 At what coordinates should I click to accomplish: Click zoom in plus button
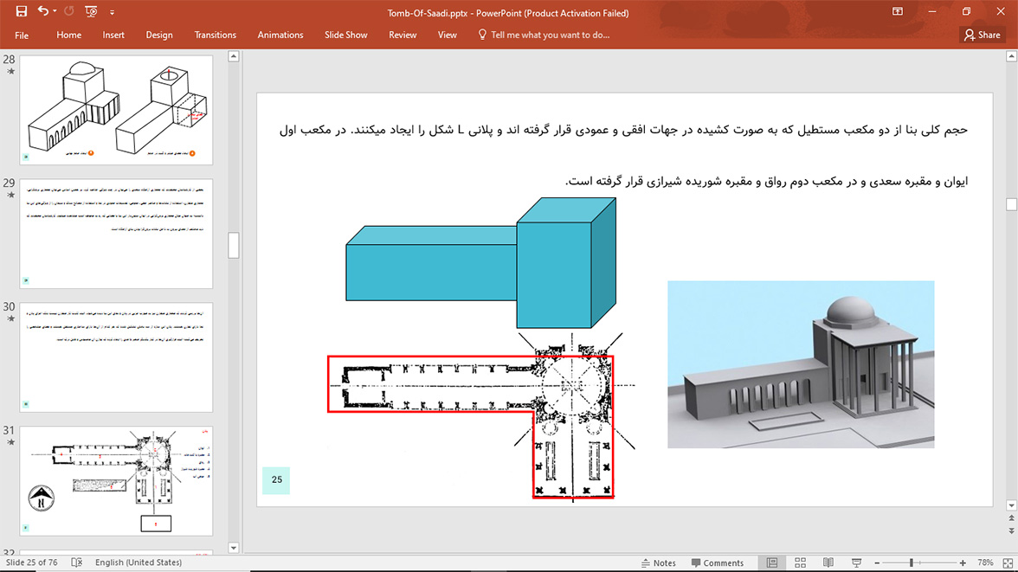click(x=963, y=562)
